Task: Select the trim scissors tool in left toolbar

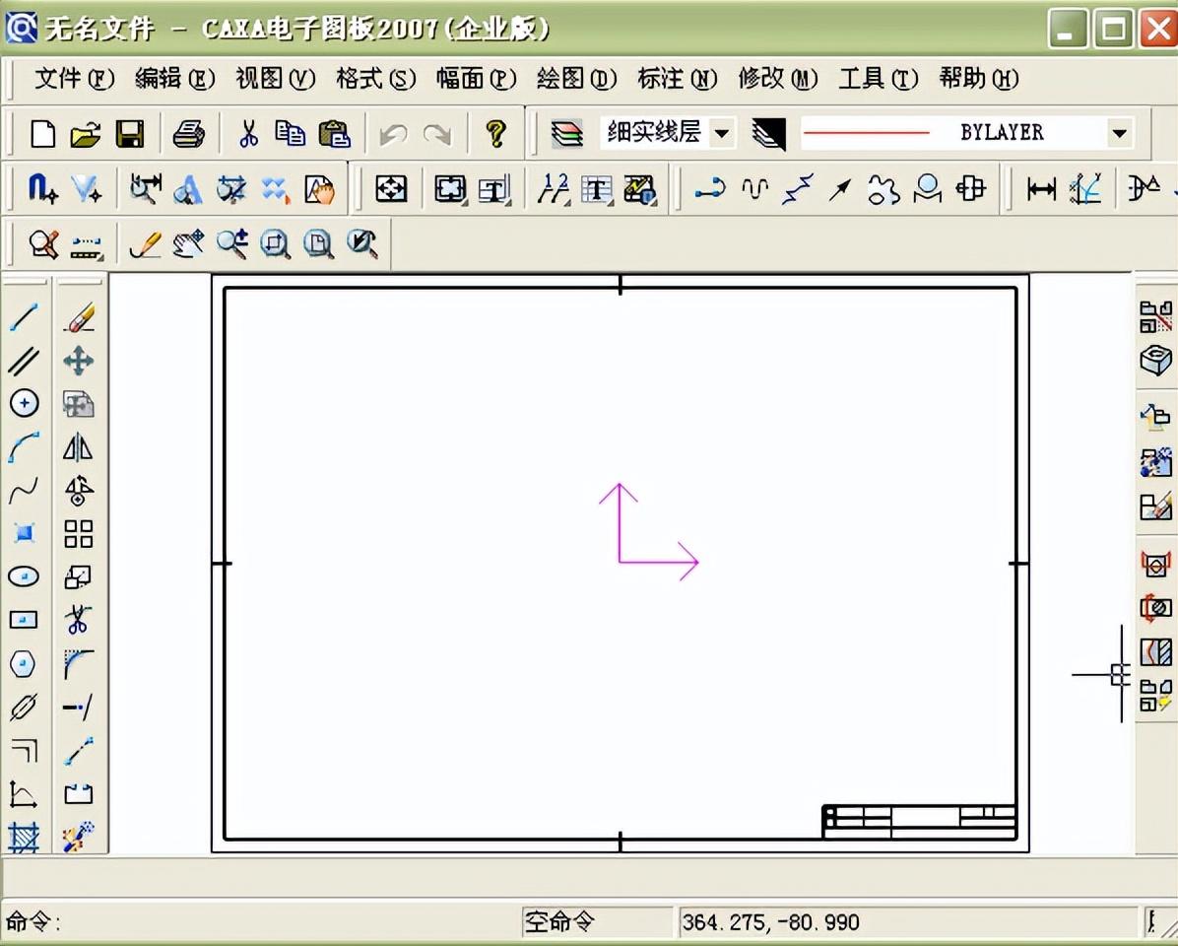Action: 78,621
